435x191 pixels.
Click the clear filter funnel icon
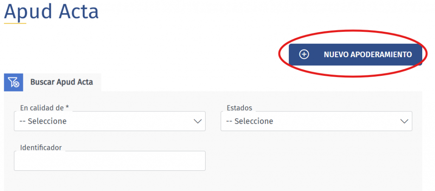14,82
